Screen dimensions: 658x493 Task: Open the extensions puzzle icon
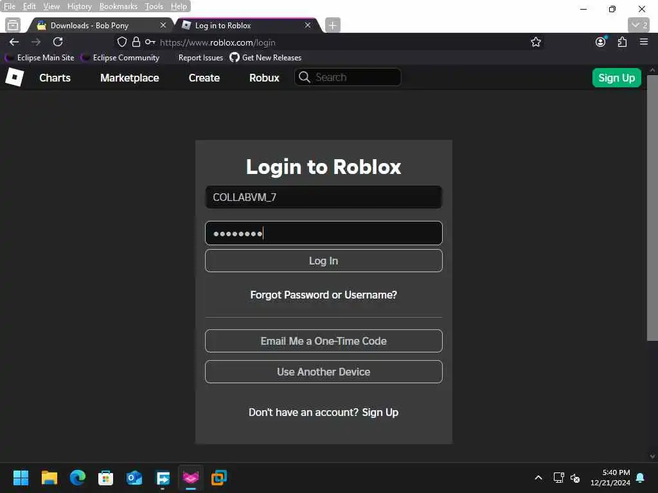(x=622, y=42)
